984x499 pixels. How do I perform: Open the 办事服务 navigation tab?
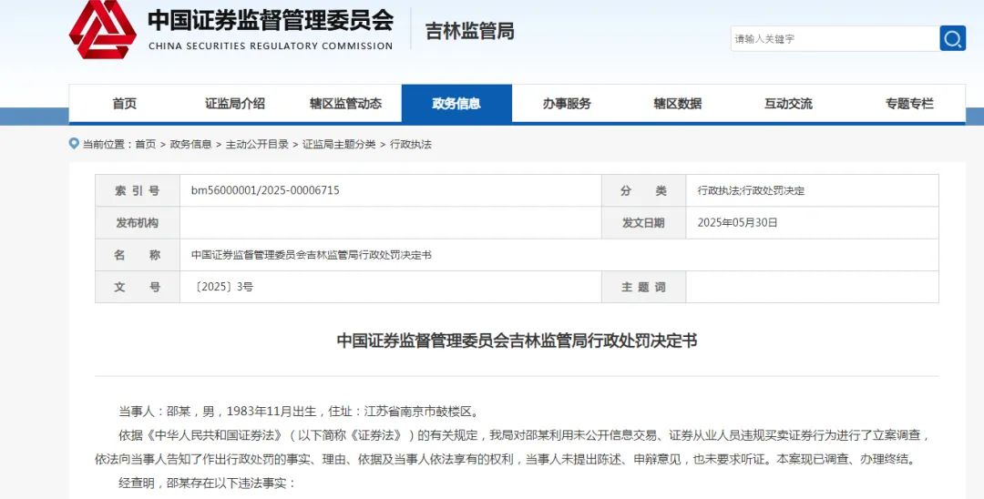coord(568,104)
